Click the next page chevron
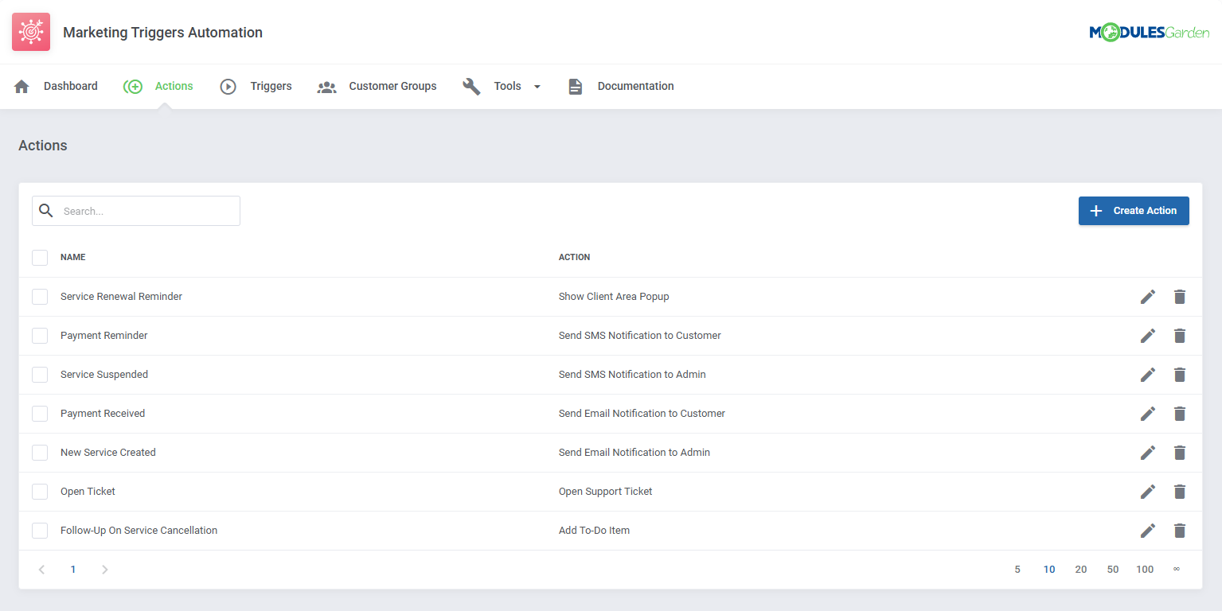 [104, 569]
